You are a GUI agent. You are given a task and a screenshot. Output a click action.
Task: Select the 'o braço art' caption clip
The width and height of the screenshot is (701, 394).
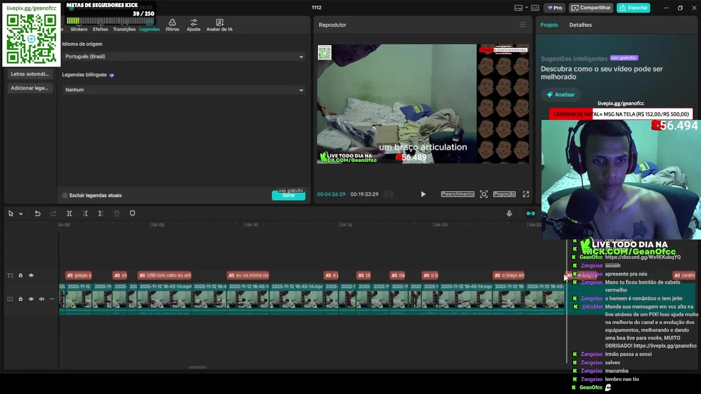pos(509,275)
